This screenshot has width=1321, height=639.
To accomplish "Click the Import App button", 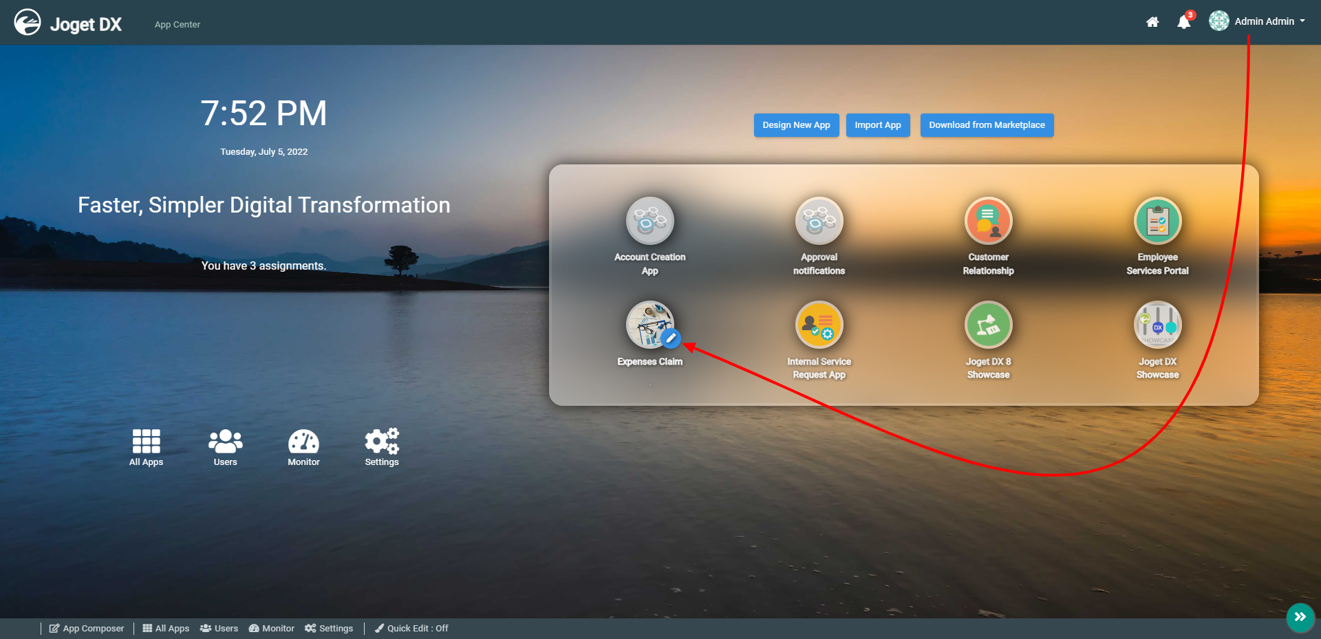I will (x=878, y=125).
